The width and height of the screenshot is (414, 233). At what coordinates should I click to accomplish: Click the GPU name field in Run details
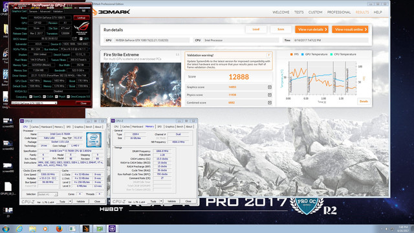coord(152,40)
